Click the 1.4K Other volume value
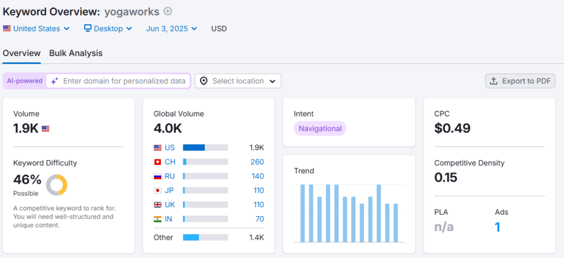The image size is (564, 258). click(257, 238)
